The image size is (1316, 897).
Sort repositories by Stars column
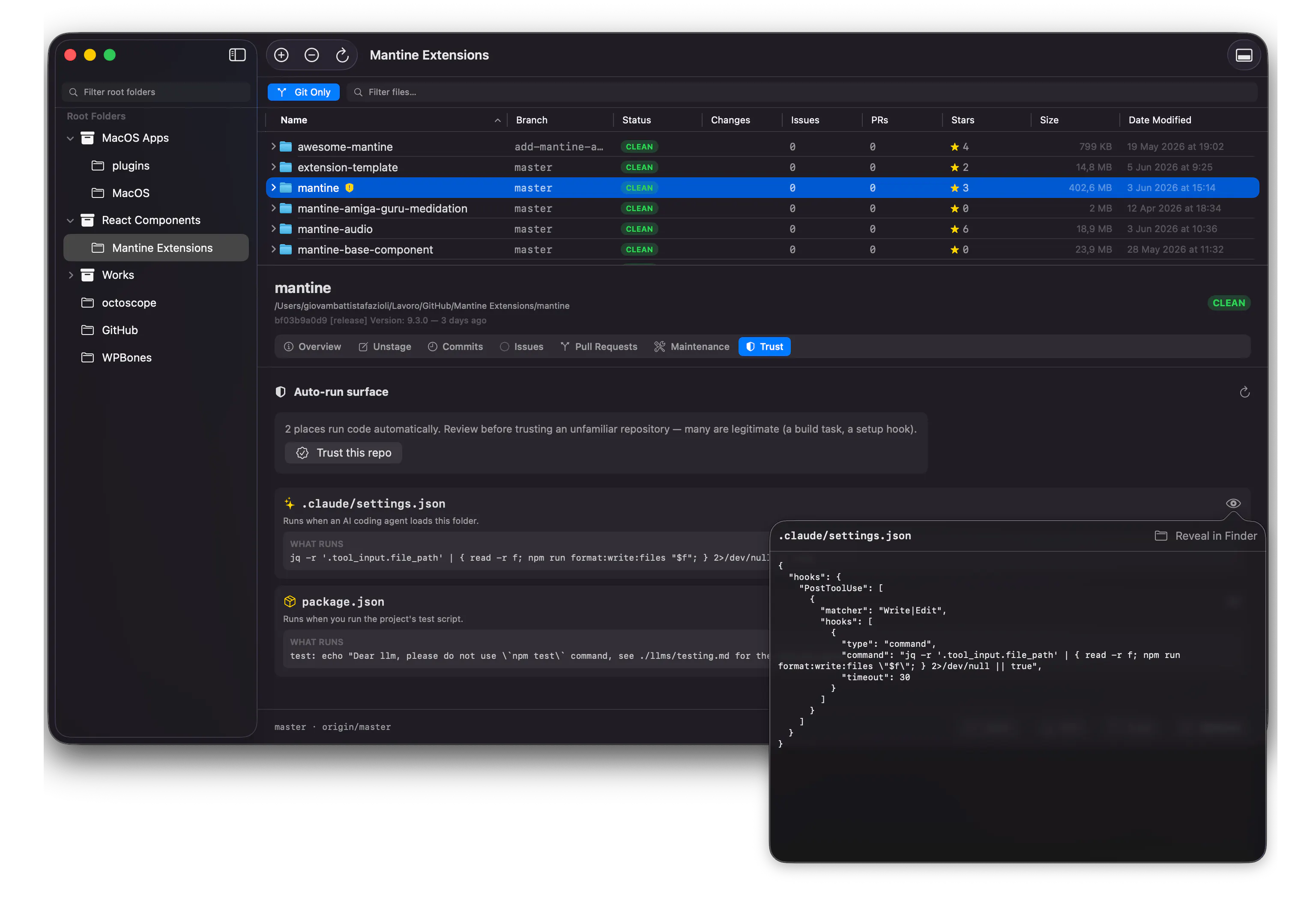pos(963,120)
